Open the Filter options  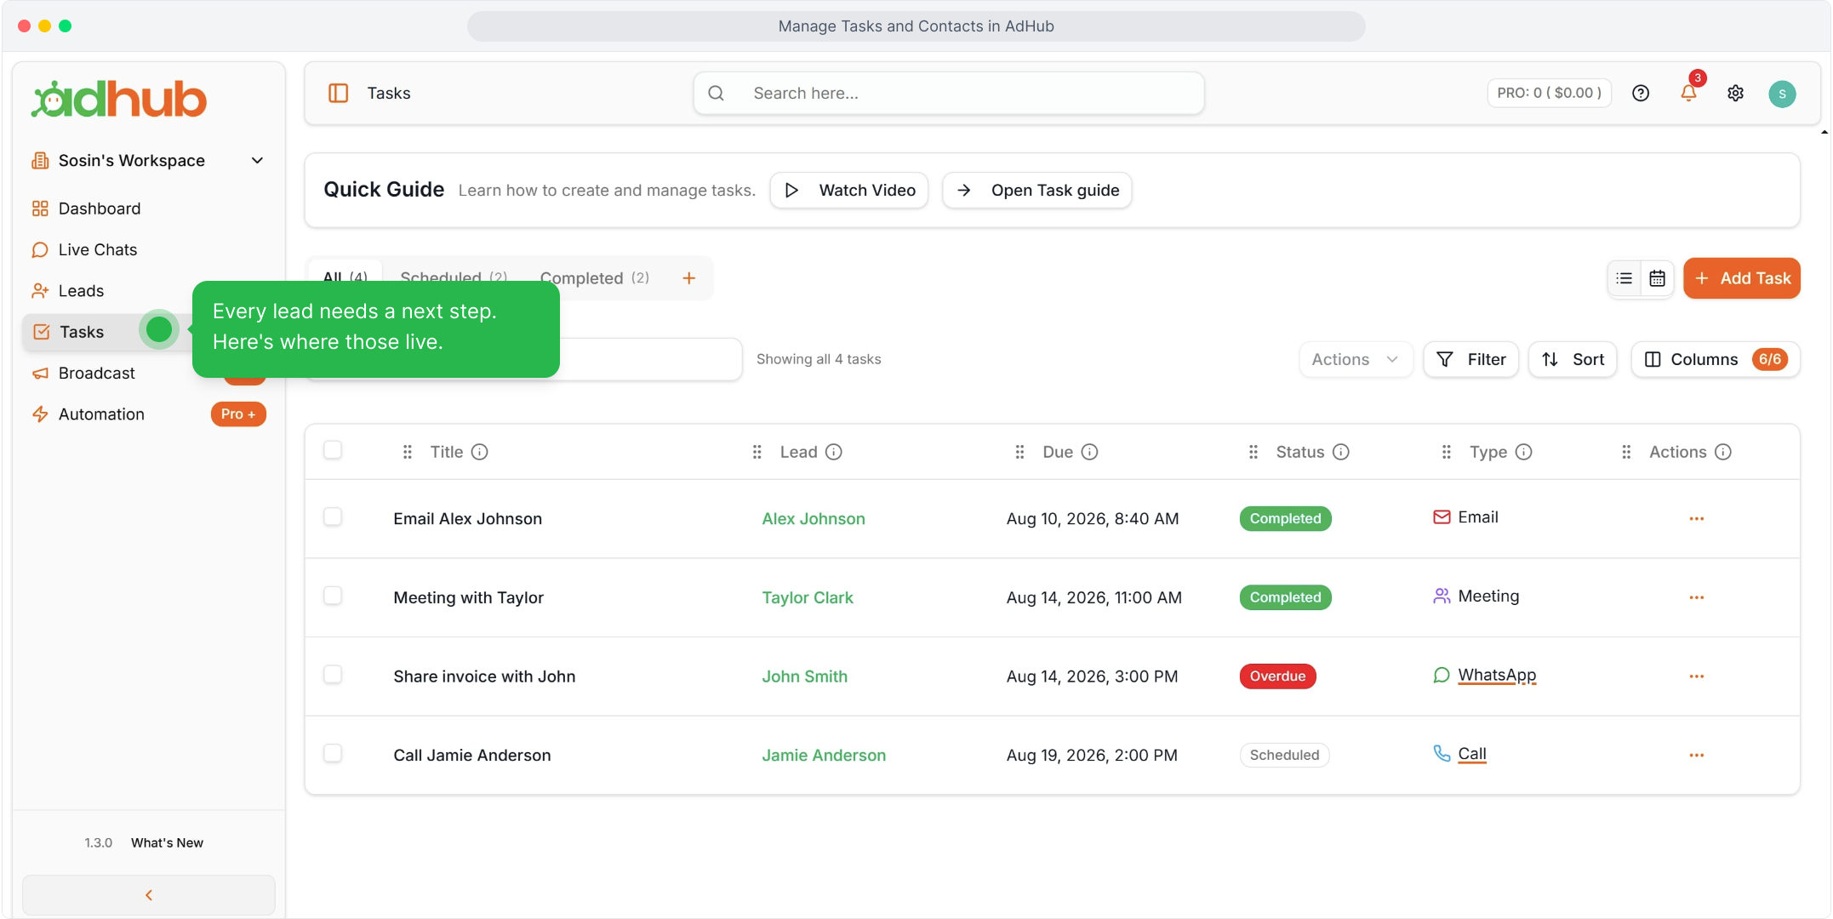click(x=1470, y=359)
